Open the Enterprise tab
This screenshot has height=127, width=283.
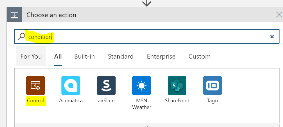(x=161, y=56)
